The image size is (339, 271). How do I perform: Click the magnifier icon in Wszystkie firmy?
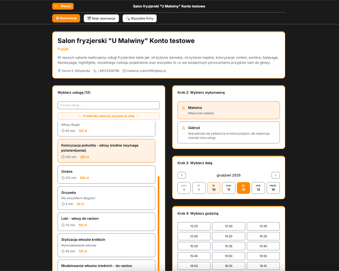128,18
